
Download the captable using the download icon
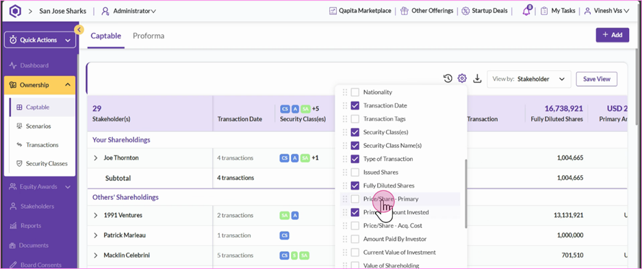477,78
